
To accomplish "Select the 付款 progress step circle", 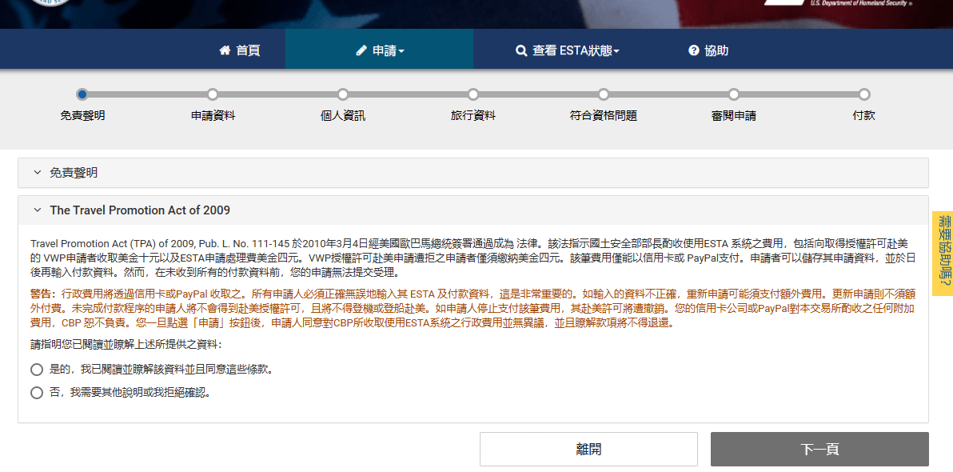I will click(863, 94).
